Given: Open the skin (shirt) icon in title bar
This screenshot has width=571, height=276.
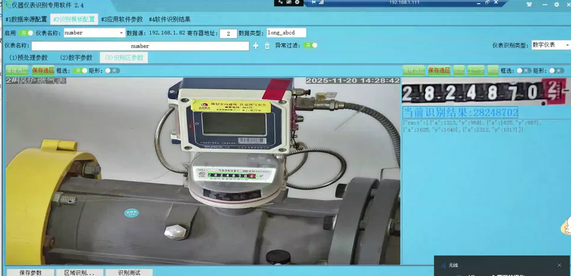Looking at the screenshot, I should 529,5.
